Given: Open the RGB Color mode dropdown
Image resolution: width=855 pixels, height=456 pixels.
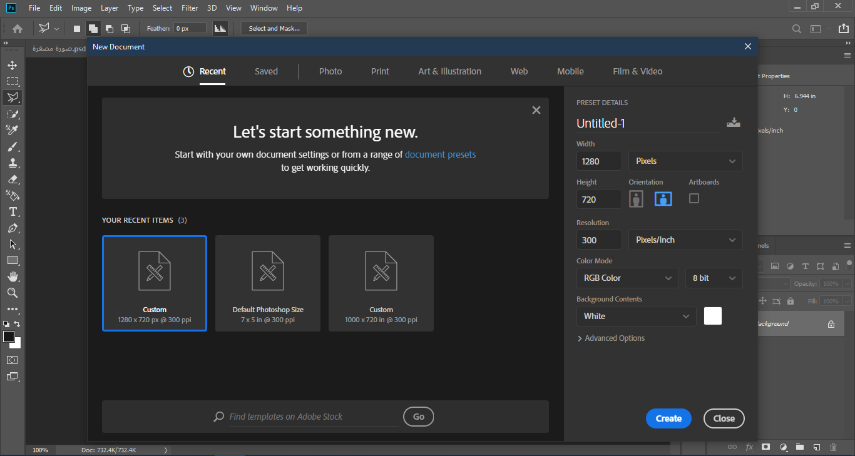Looking at the screenshot, I should [628, 278].
